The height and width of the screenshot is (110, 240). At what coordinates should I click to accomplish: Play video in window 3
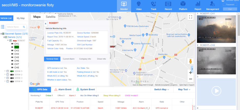click(216, 91)
